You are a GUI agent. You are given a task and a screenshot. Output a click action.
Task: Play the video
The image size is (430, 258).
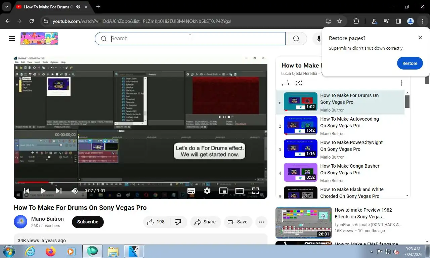(43, 191)
